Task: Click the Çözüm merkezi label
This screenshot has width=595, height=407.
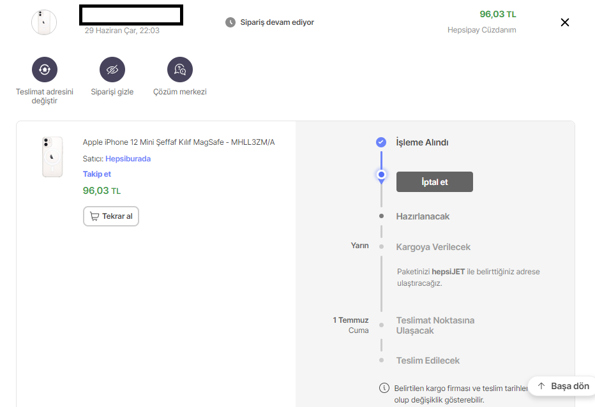Action: pos(180,92)
